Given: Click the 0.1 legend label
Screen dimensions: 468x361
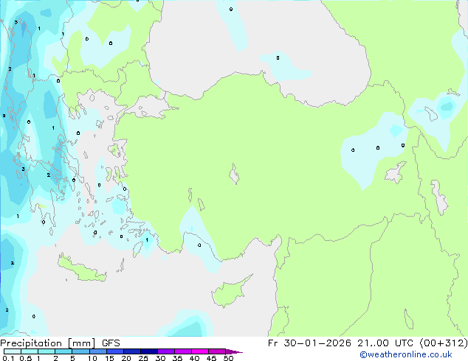Looking at the screenshot, I should tap(8, 358).
